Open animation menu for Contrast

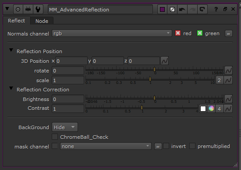click(228, 109)
